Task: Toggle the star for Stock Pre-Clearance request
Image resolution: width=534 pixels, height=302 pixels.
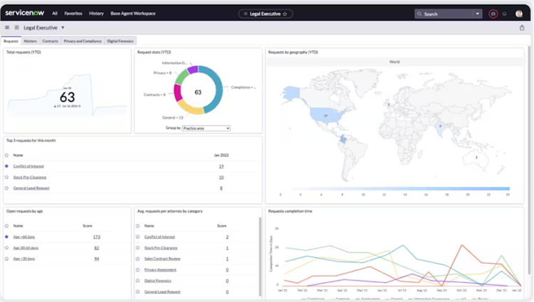Action: tap(6, 177)
